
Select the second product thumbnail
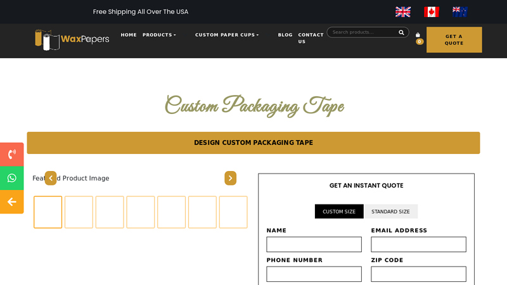79,212
